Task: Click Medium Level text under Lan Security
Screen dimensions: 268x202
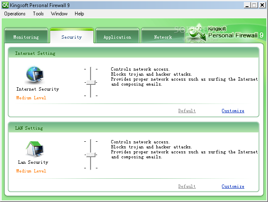Action: pos(31,171)
